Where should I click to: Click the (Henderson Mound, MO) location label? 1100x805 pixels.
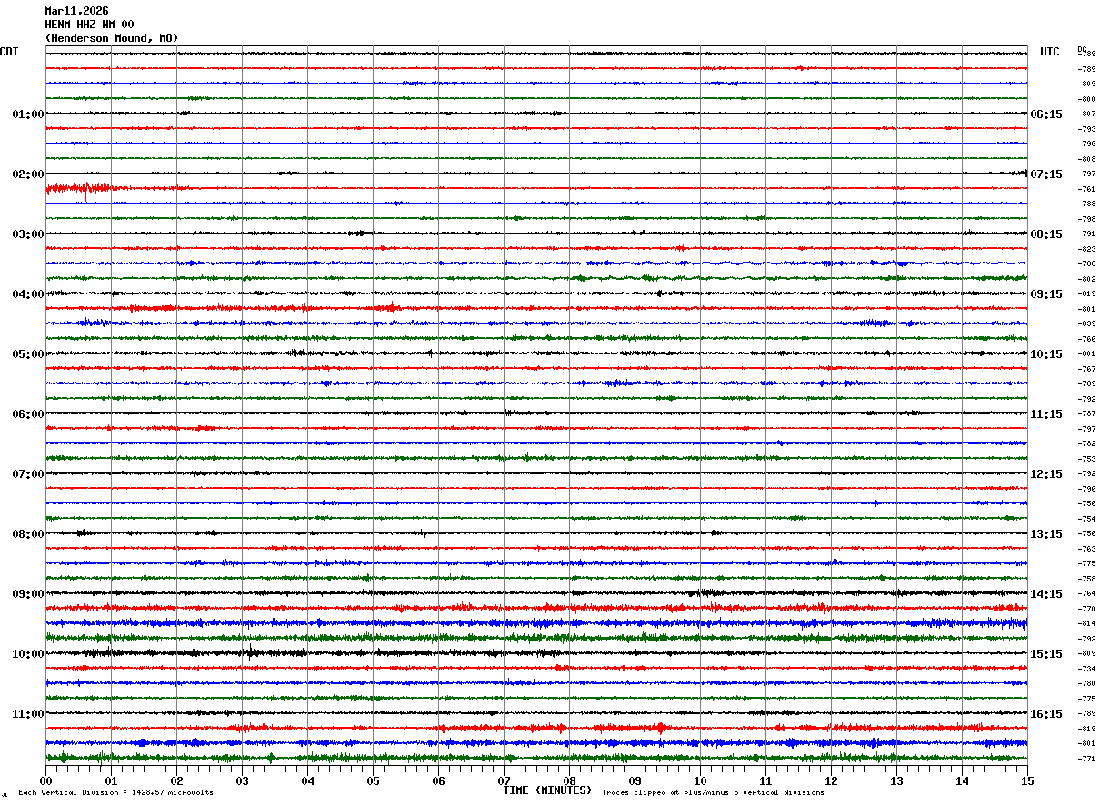(112, 38)
